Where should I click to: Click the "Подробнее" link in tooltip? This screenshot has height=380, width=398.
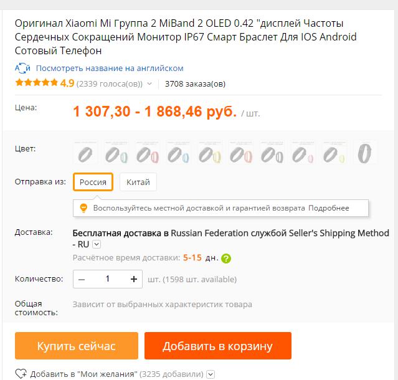click(328, 207)
